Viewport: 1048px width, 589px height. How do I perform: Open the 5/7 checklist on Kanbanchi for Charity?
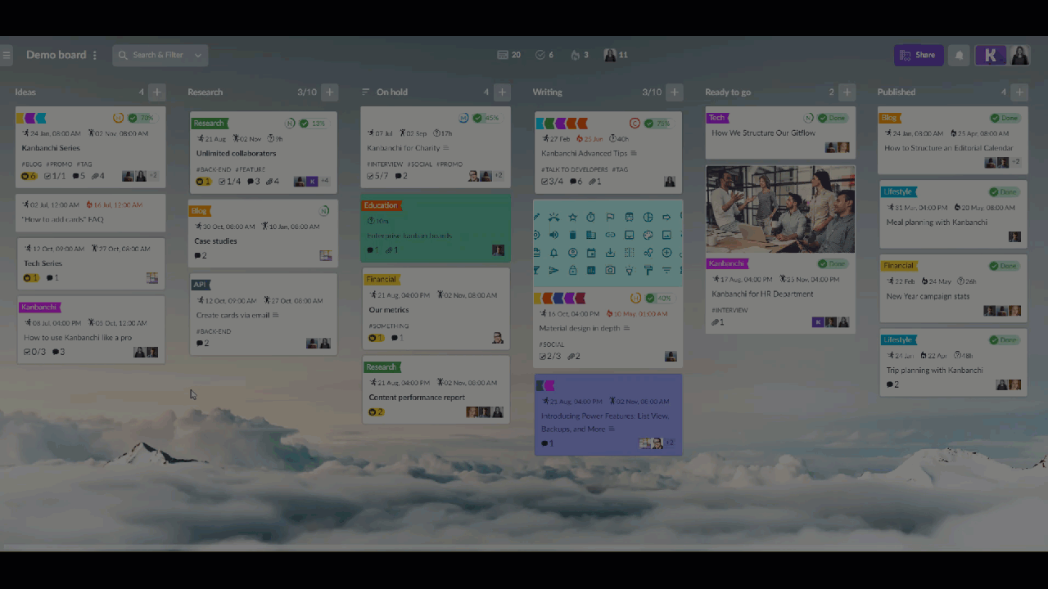[x=378, y=176]
